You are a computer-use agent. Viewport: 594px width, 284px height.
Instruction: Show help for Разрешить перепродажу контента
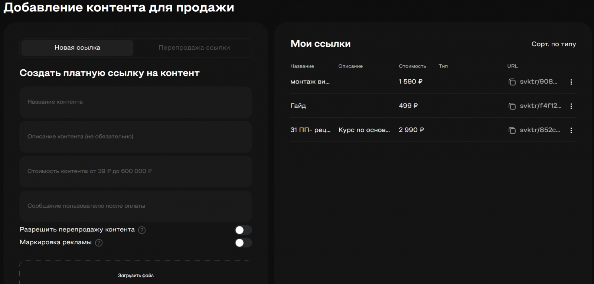click(142, 230)
